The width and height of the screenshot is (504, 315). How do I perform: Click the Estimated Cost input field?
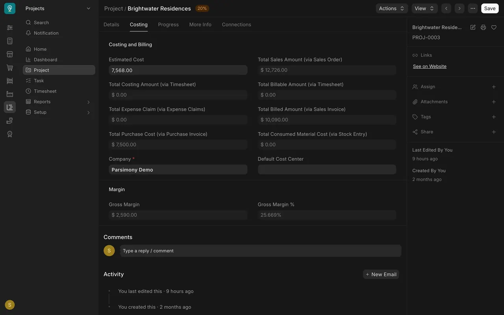[x=178, y=70]
